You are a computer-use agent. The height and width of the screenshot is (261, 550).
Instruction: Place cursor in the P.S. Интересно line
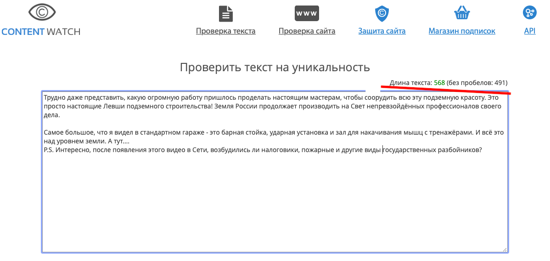(x=230, y=150)
